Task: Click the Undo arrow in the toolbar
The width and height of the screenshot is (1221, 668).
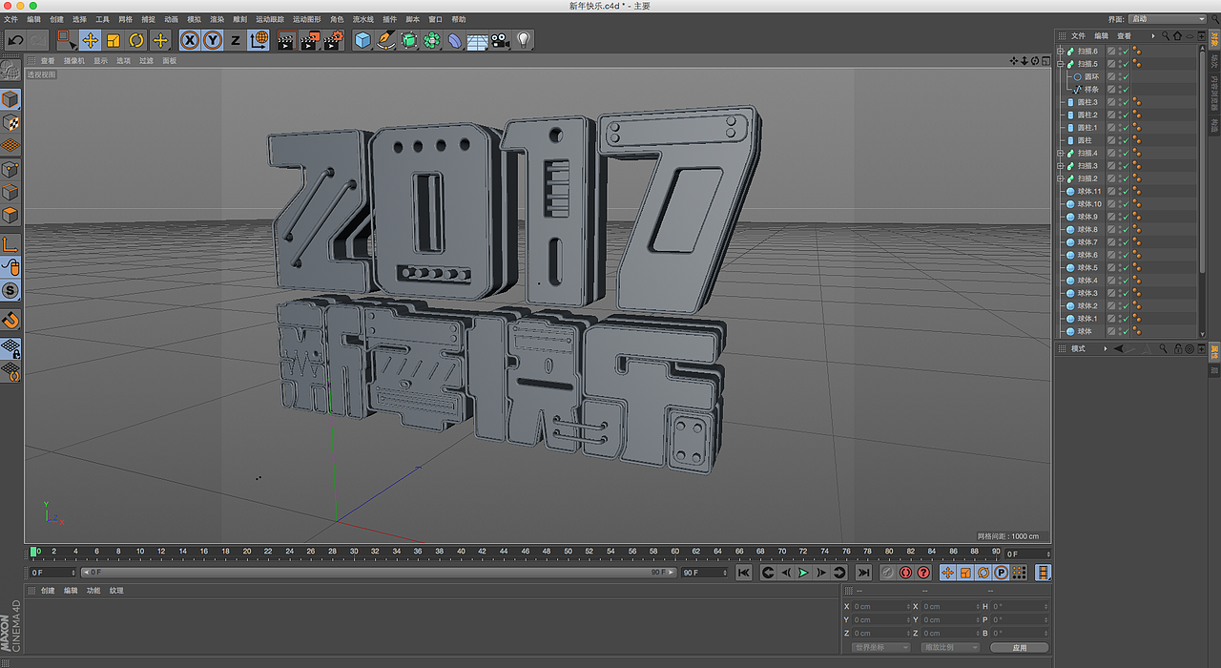Action: coord(15,40)
